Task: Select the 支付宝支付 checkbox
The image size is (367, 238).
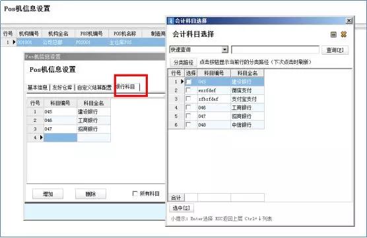Action: (188, 99)
